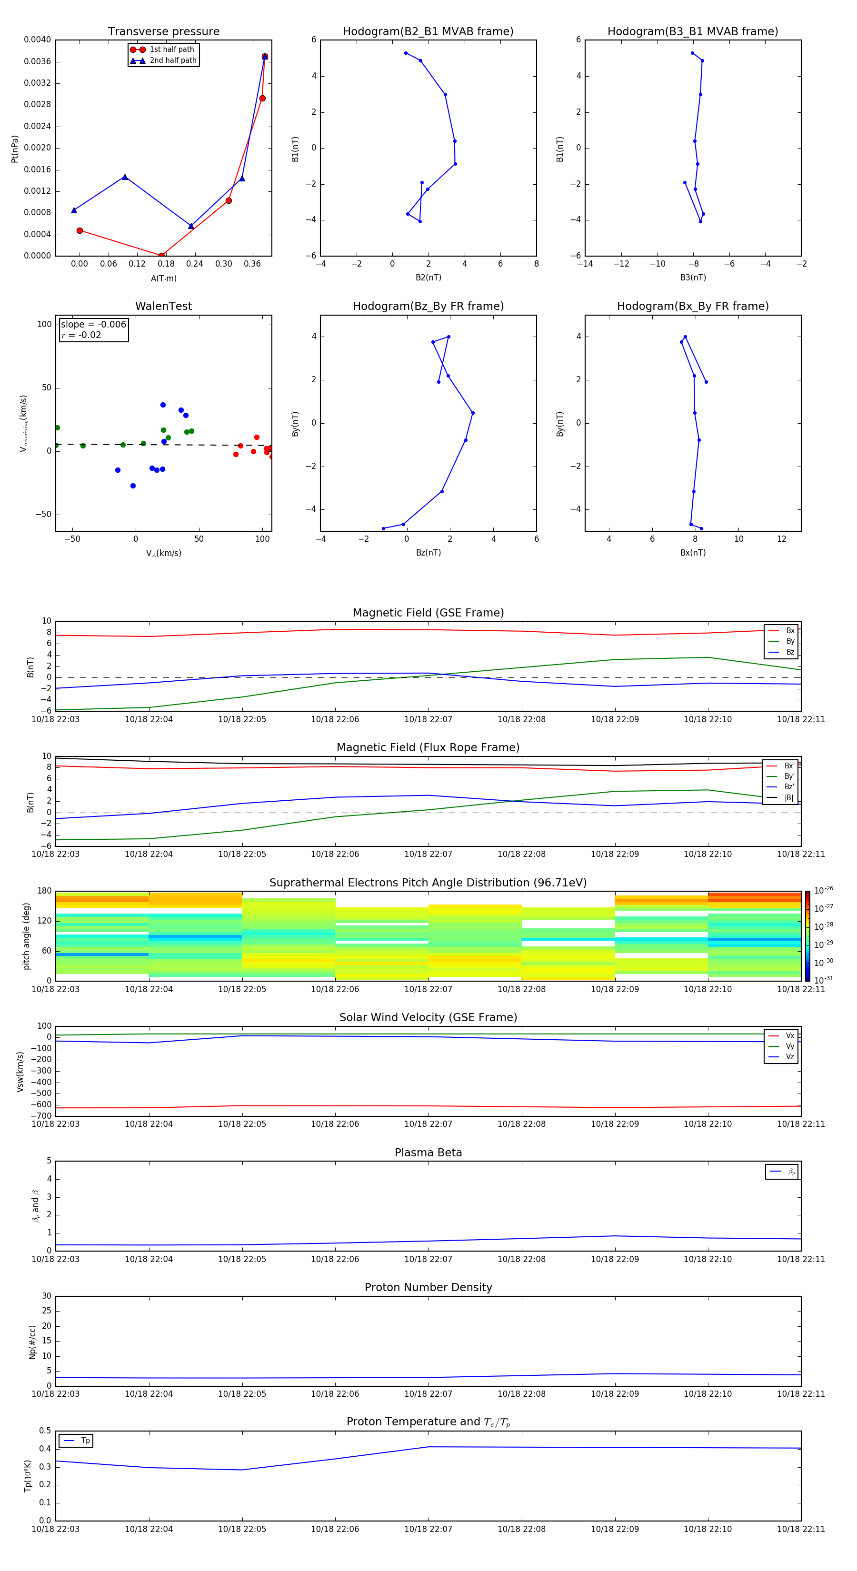Click the "Hodogram(B2_B1 MVAB frame)" title
This screenshot has width=857, height=1571.
point(428,32)
